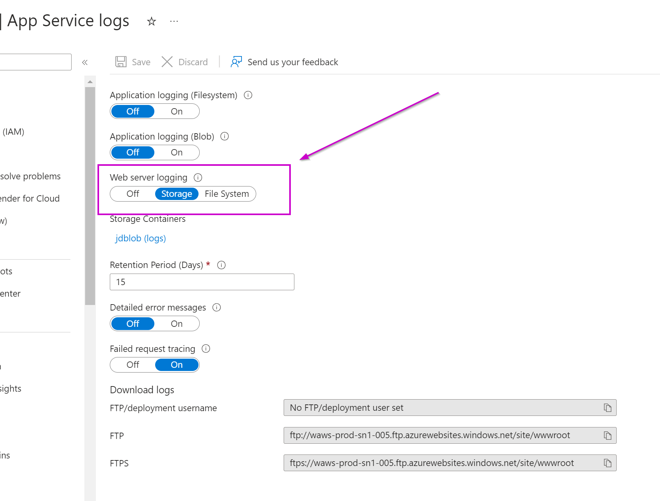Open the (IAM) sidebar menu item

coord(13,132)
